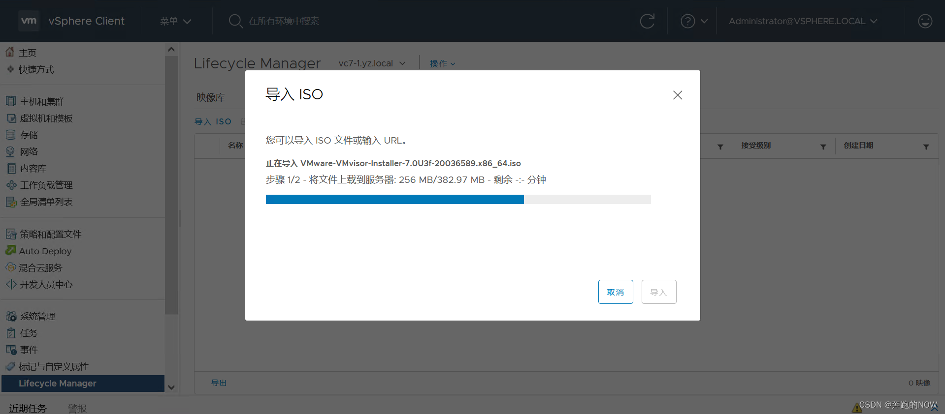Filter the Creation Date (创建日期) column
The width and height of the screenshot is (945, 414).
[926, 147]
